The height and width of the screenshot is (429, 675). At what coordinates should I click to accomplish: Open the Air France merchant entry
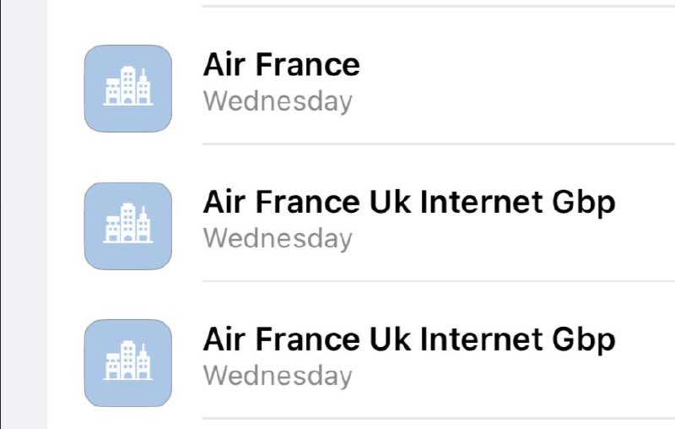[281, 64]
